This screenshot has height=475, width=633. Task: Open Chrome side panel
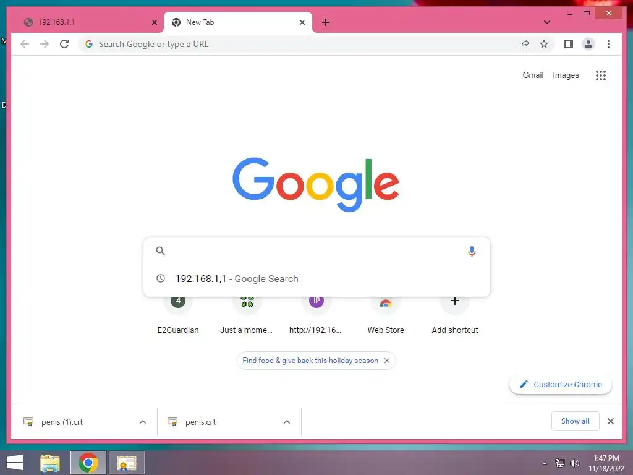[569, 44]
